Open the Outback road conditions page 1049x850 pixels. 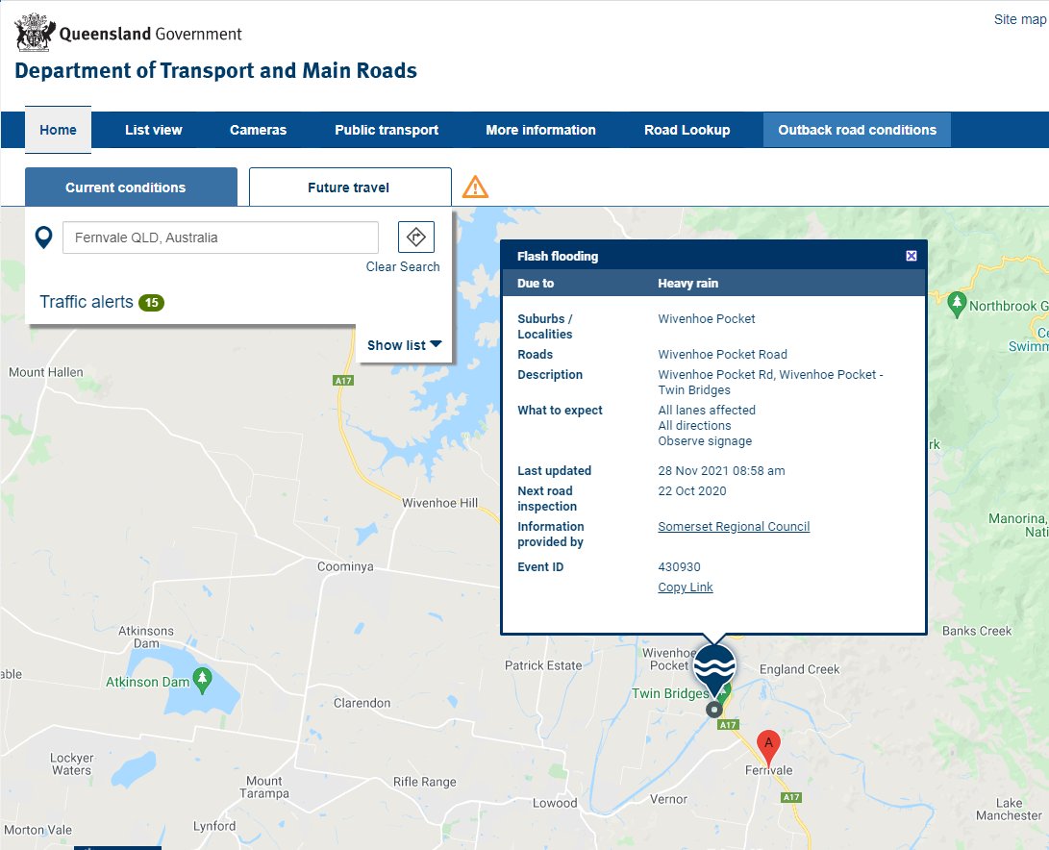(x=856, y=130)
